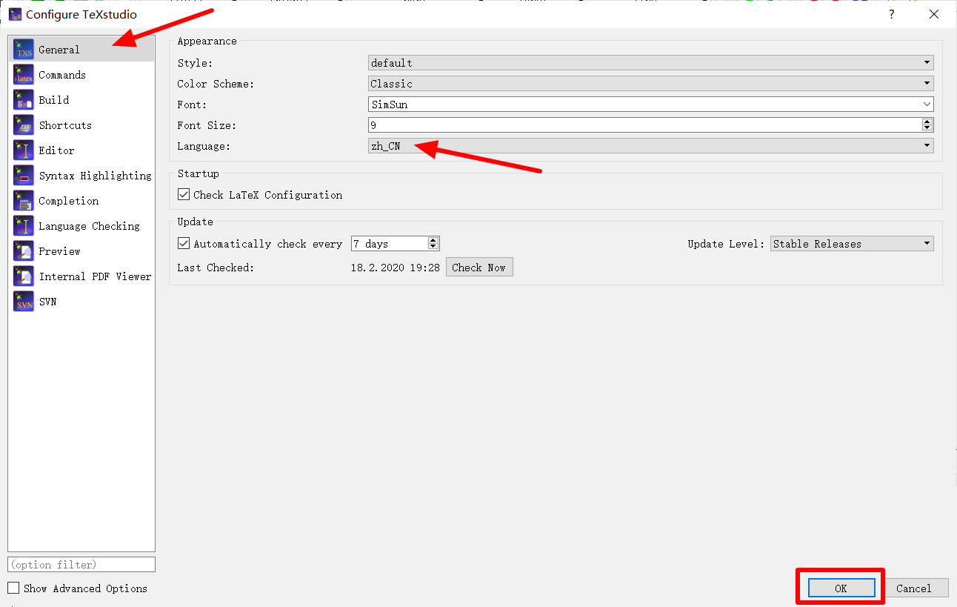Open Internal PDF Viewer settings
This screenshot has height=607, width=957.
[81, 276]
